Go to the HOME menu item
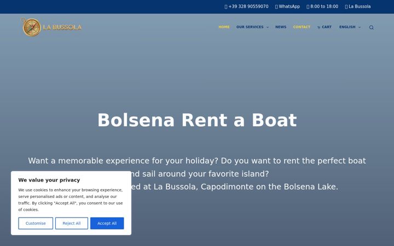 (x=224, y=27)
